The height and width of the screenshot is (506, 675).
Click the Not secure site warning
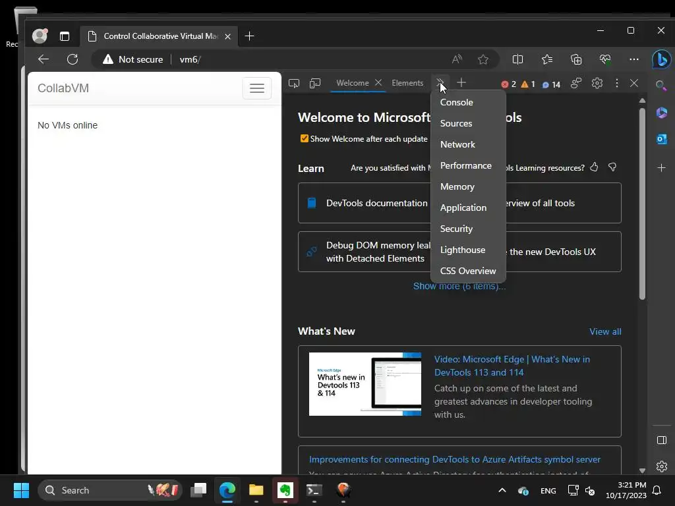coord(133,59)
